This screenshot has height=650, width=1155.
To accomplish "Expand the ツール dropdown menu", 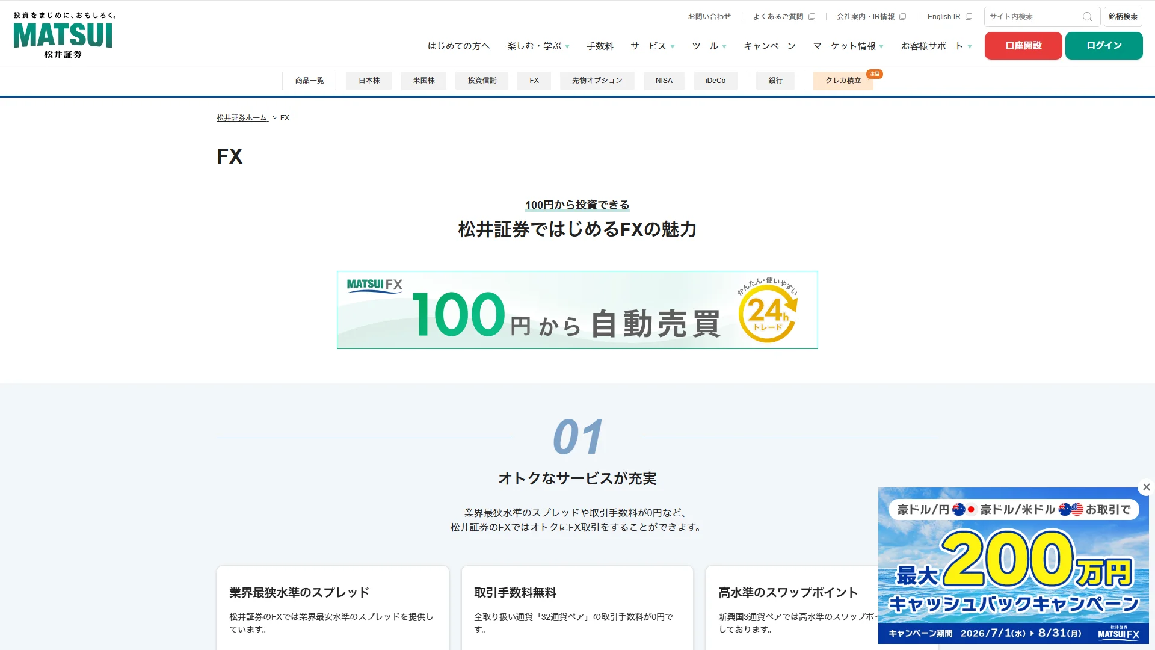I will (x=709, y=46).
